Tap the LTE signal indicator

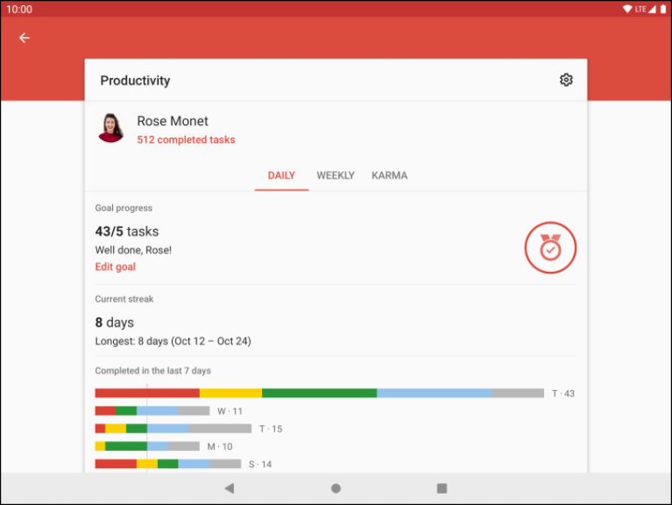[646, 9]
